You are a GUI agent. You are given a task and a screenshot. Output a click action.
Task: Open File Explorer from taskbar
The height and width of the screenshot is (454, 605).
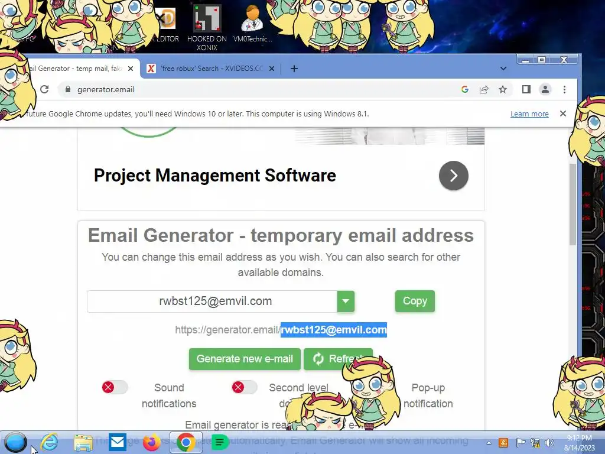[83, 442]
